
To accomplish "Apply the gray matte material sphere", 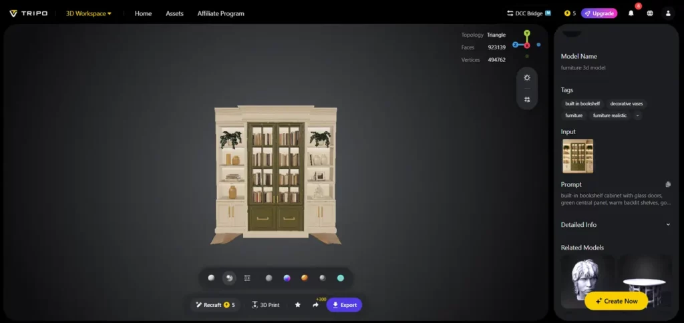I will (269, 278).
